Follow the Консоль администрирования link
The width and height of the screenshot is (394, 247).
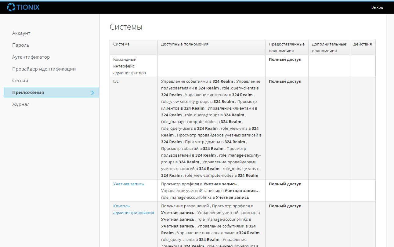click(x=133, y=209)
